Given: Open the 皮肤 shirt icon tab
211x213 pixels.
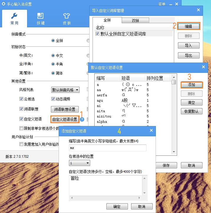Looking at the screenshot, I should coord(67,19).
